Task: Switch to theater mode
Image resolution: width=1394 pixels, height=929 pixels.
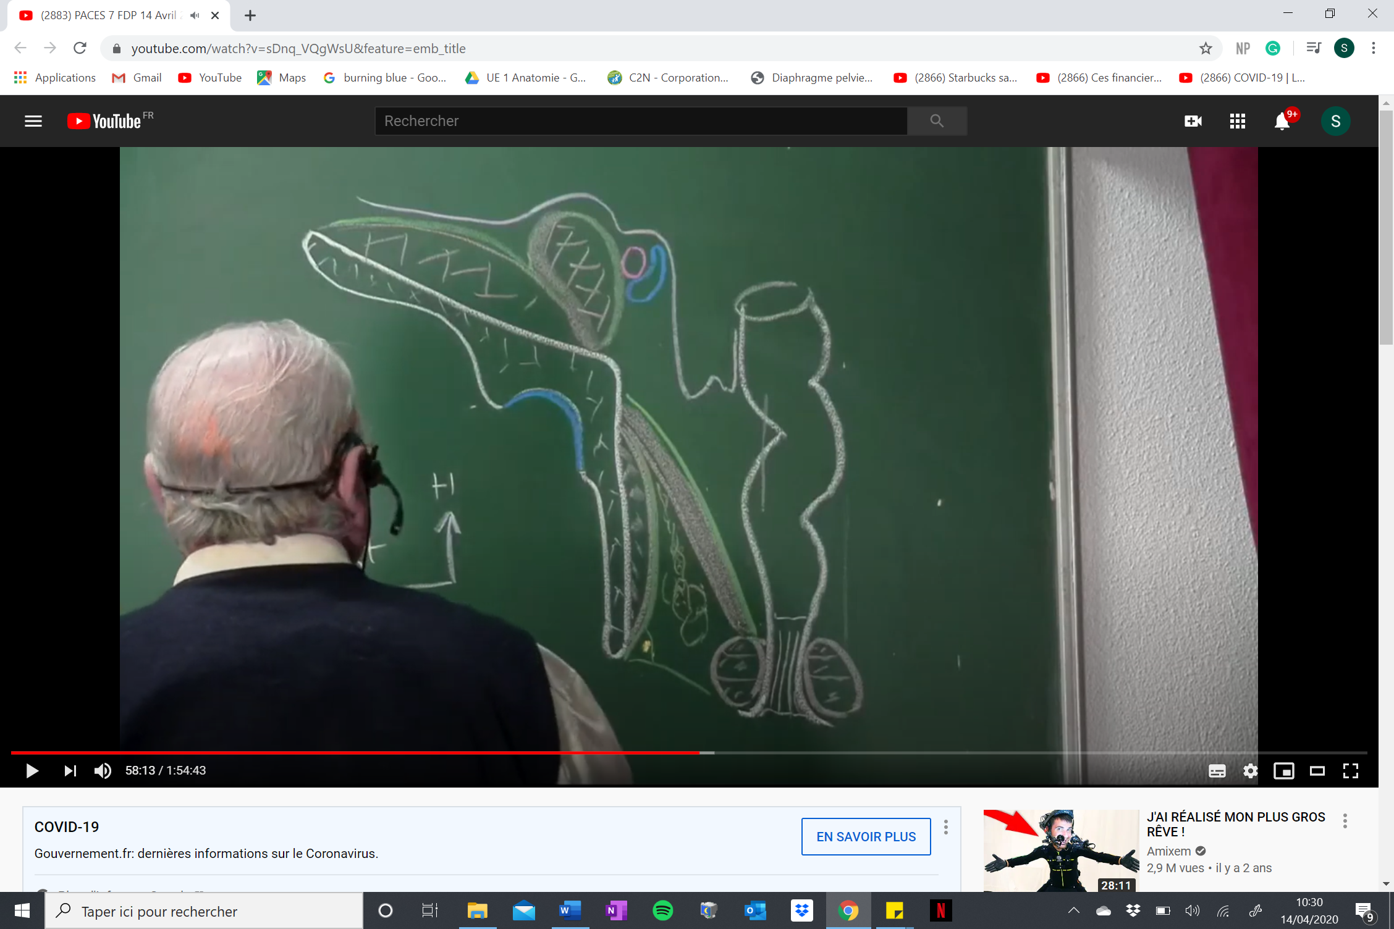Action: [x=1317, y=771]
